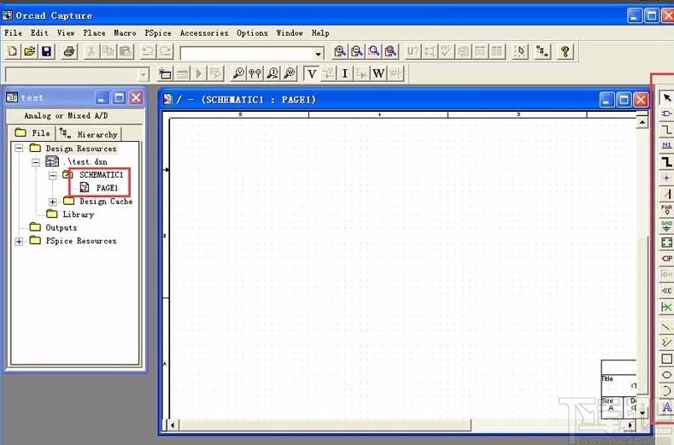This screenshot has height=445, width=674.
Task: Select the Place No Connect tool
Action: coord(666,307)
